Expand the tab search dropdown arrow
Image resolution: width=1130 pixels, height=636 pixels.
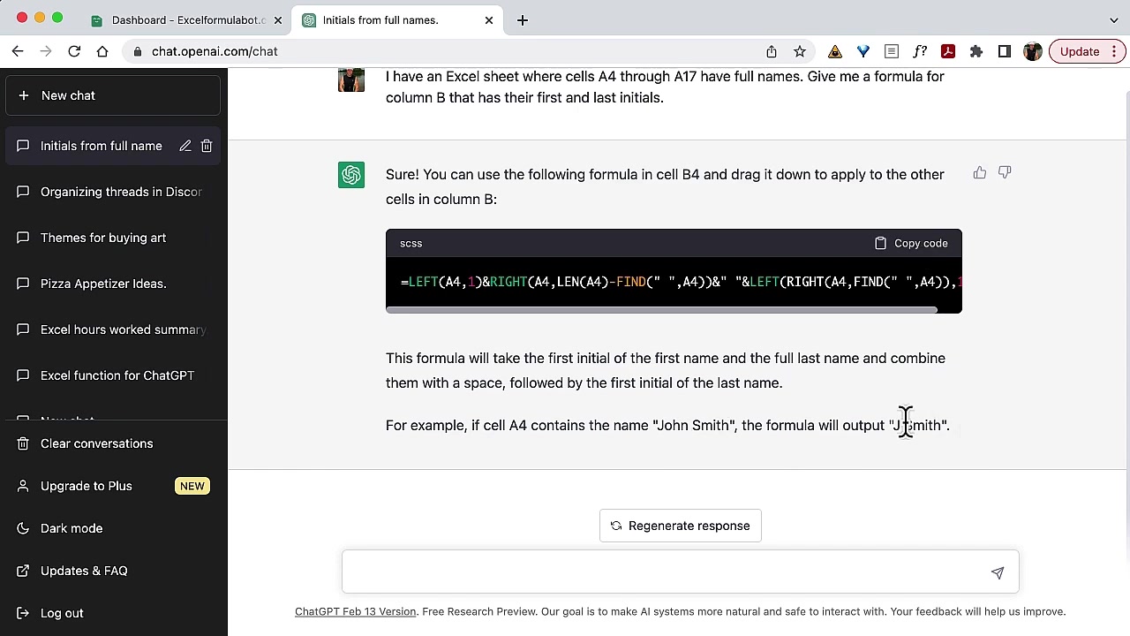click(x=1114, y=19)
